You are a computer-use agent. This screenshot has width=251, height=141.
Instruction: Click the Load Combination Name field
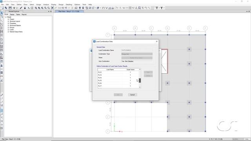[137, 50]
